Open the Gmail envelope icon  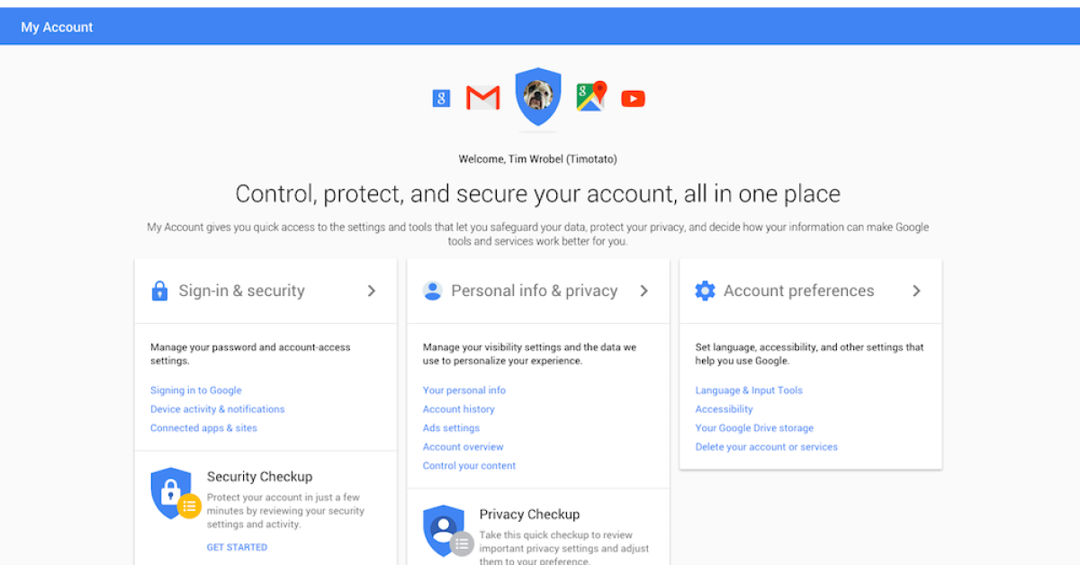(x=482, y=98)
